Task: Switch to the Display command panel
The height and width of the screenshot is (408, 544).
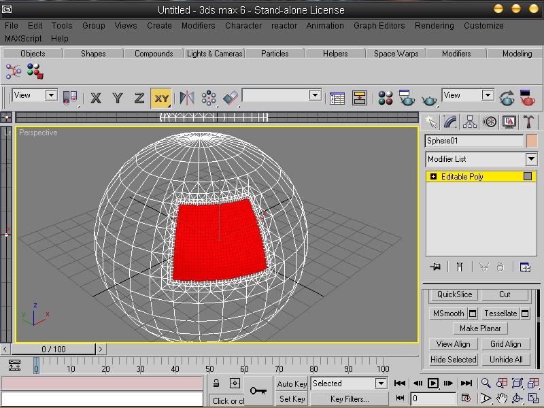Action: [509, 122]
